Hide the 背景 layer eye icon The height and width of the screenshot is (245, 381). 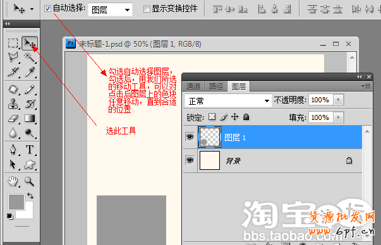coord(190,160)
